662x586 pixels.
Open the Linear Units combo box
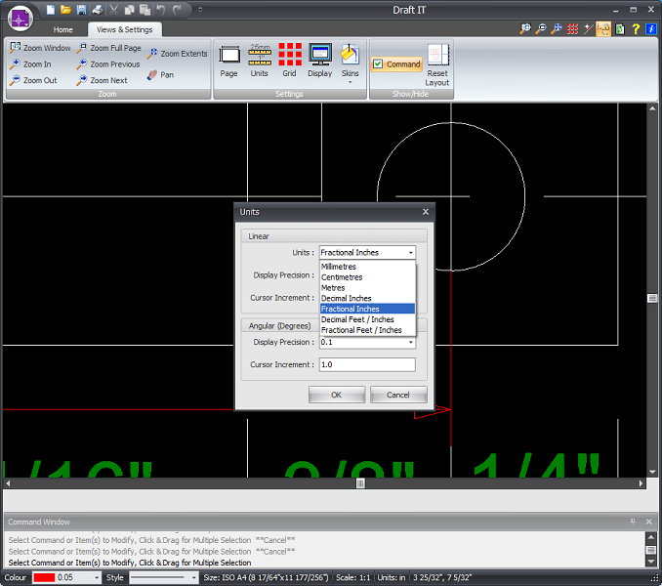[367, 253]
